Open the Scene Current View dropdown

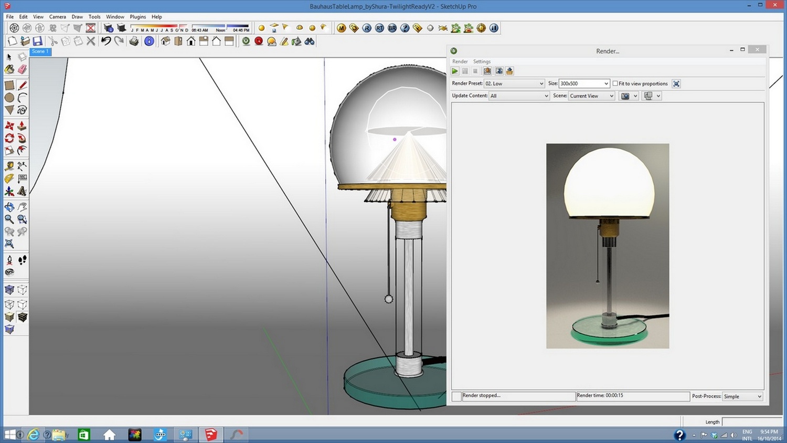591,96
